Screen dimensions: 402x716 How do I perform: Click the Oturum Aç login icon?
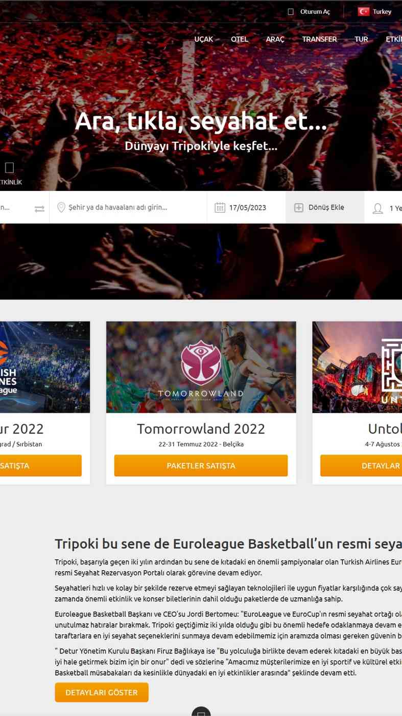coord(291,12)
